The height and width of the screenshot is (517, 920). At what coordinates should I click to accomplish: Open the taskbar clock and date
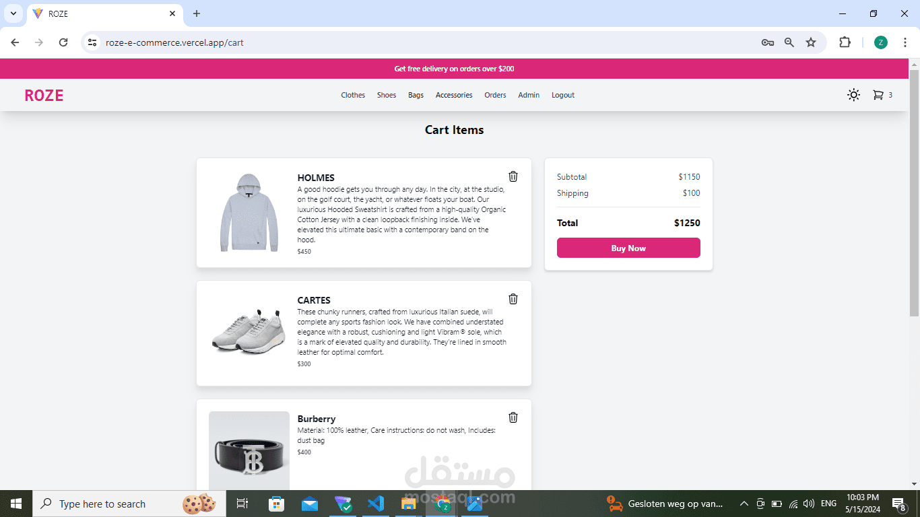coord(863,504)
